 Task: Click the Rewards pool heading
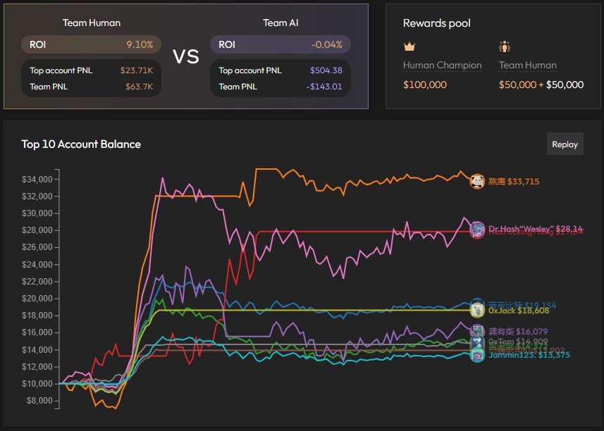[436, 23]
